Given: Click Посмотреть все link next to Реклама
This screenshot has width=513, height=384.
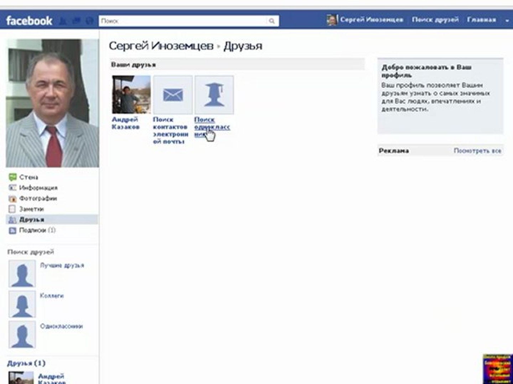Looking at the screenshot, I should point(477,151).
